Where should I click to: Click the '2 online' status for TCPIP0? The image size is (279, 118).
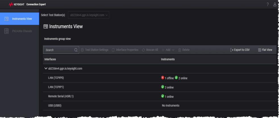pos(183,78)
